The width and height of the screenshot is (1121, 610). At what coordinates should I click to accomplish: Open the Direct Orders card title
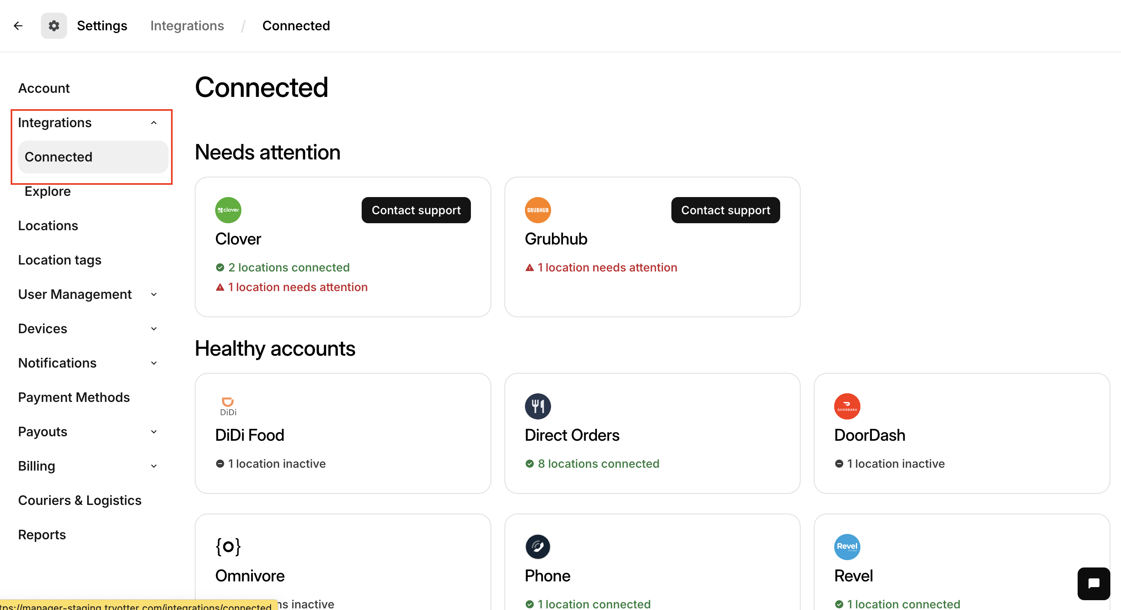coord(572,435)
